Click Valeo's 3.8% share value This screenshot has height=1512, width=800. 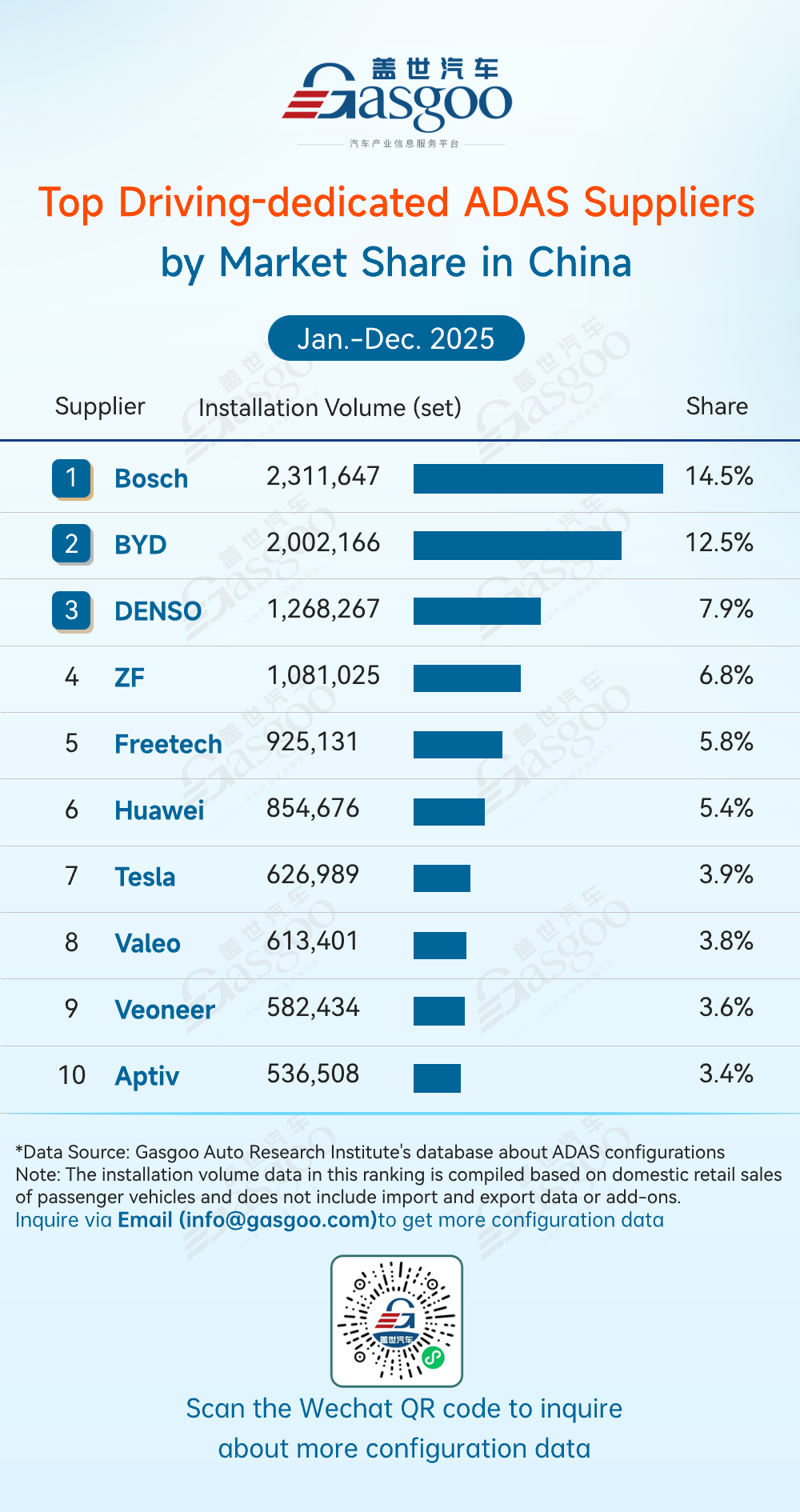point(726,941)
